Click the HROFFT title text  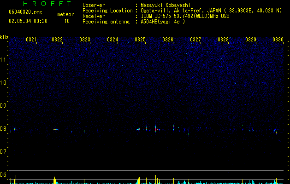click(x=47, y=4)
